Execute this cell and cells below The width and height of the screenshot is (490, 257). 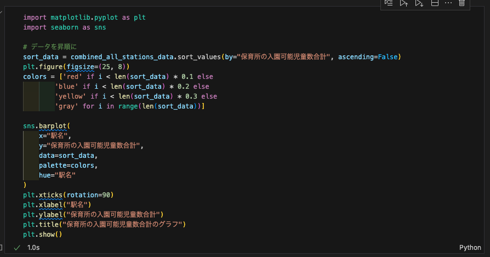coord(419,3)
